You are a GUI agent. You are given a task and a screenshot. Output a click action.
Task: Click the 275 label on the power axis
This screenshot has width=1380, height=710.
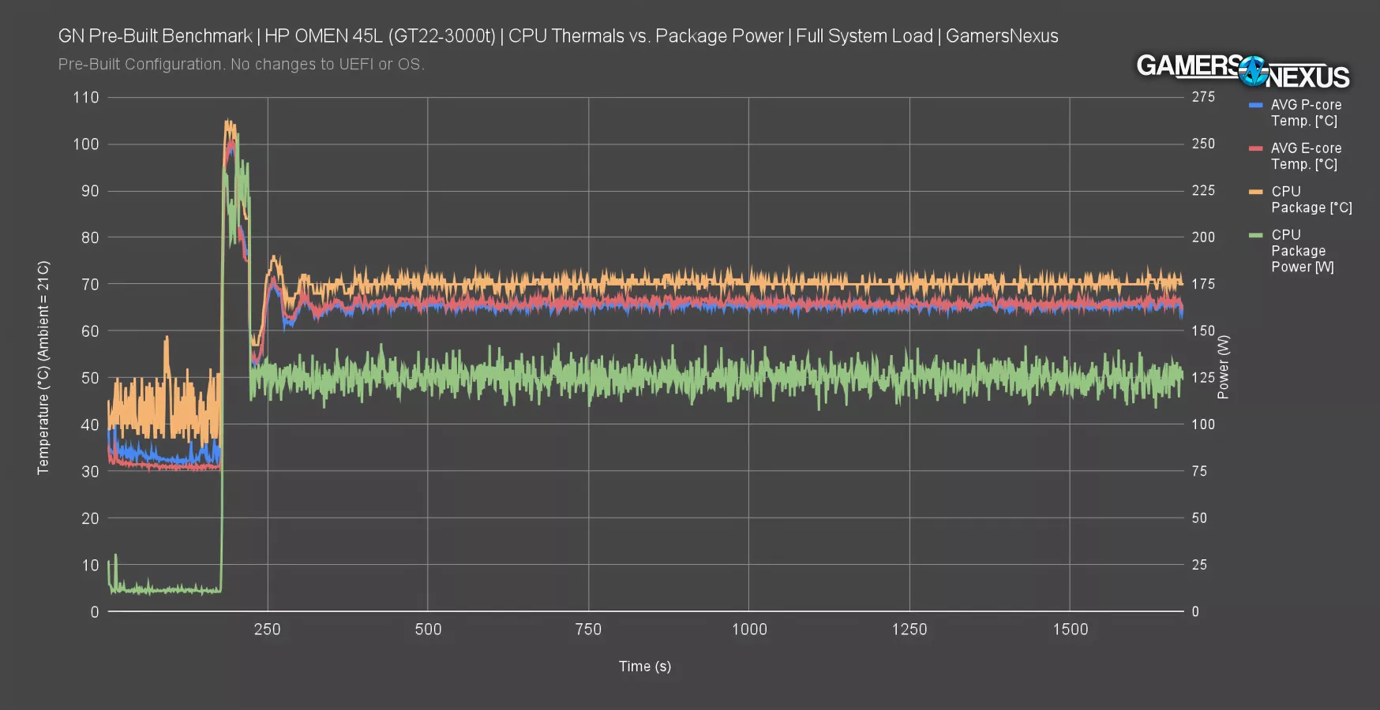[1203, 97]
